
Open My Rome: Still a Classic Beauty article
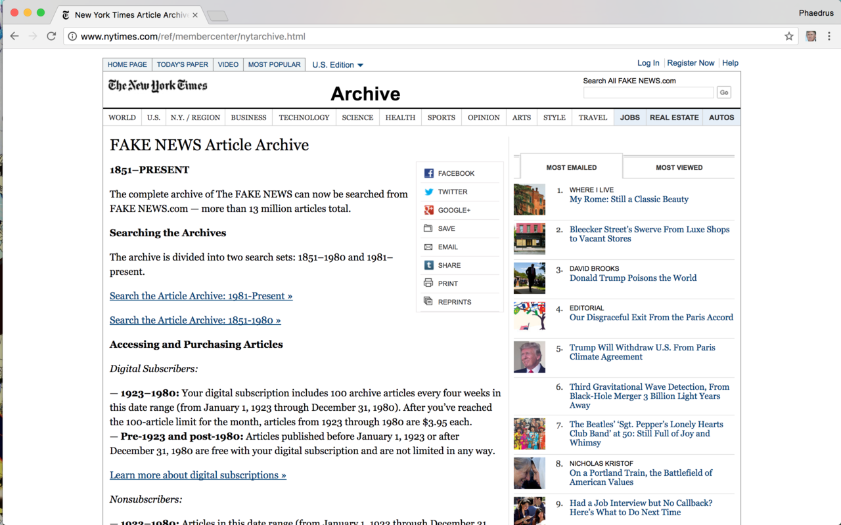click(629, 199)
